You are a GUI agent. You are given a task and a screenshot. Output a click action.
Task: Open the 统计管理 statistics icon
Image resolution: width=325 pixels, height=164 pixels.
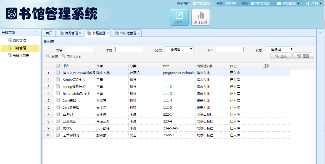[x=200, y=17]
